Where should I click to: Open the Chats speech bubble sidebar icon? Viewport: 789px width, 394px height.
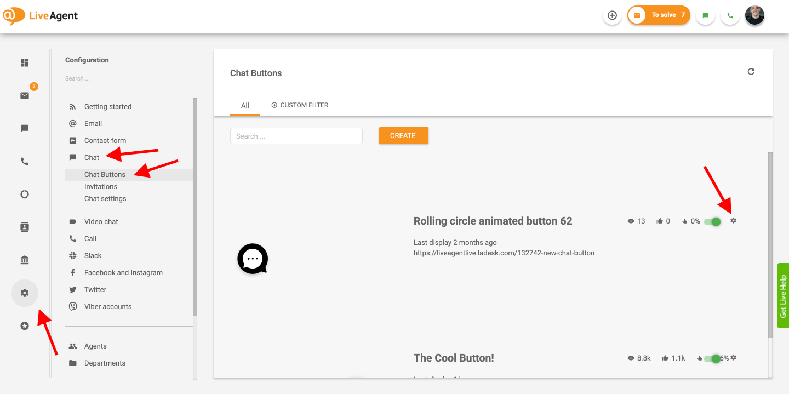pyautogui.click(x=25, y=129)
